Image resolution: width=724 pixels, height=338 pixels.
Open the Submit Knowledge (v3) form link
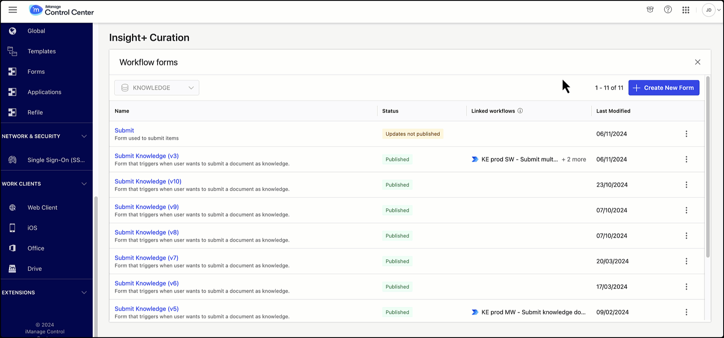[x=146, y=156]
